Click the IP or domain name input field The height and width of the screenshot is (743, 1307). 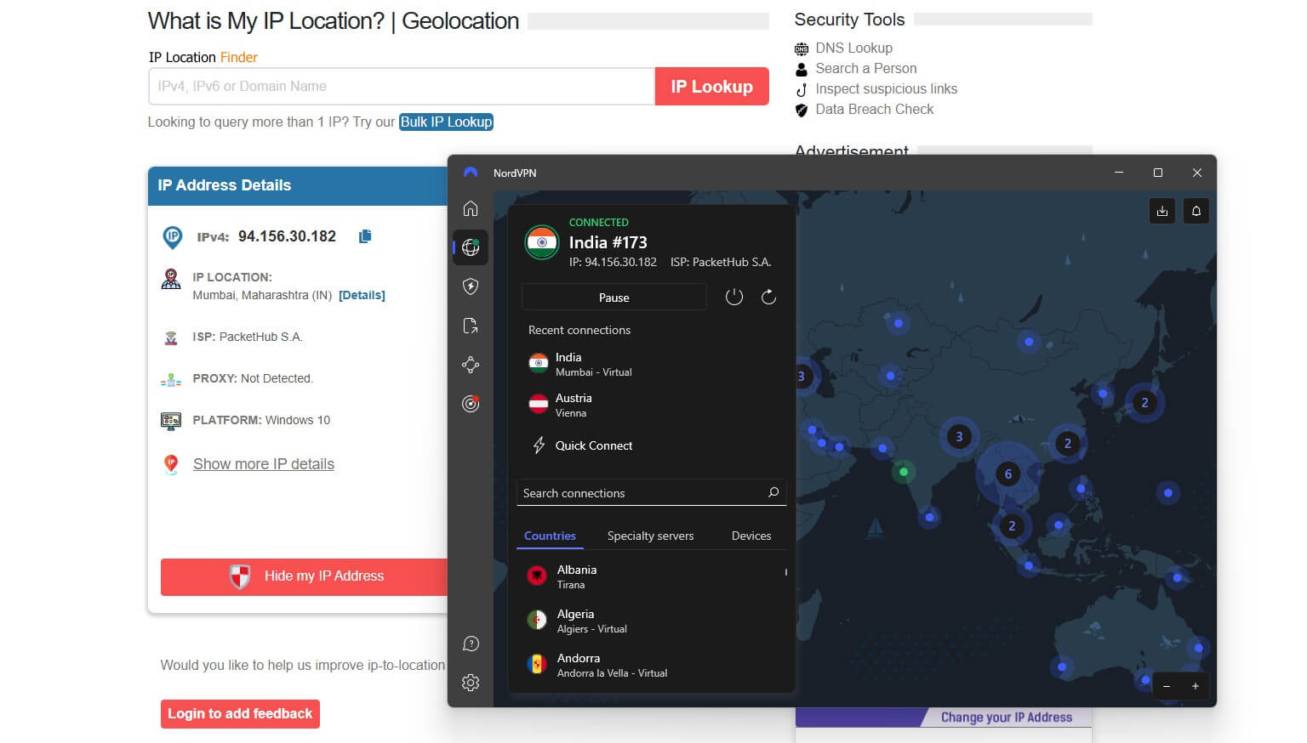click(402, 87)
